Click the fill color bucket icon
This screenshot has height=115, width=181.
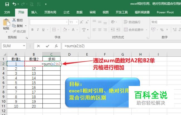tap(65, 30)
